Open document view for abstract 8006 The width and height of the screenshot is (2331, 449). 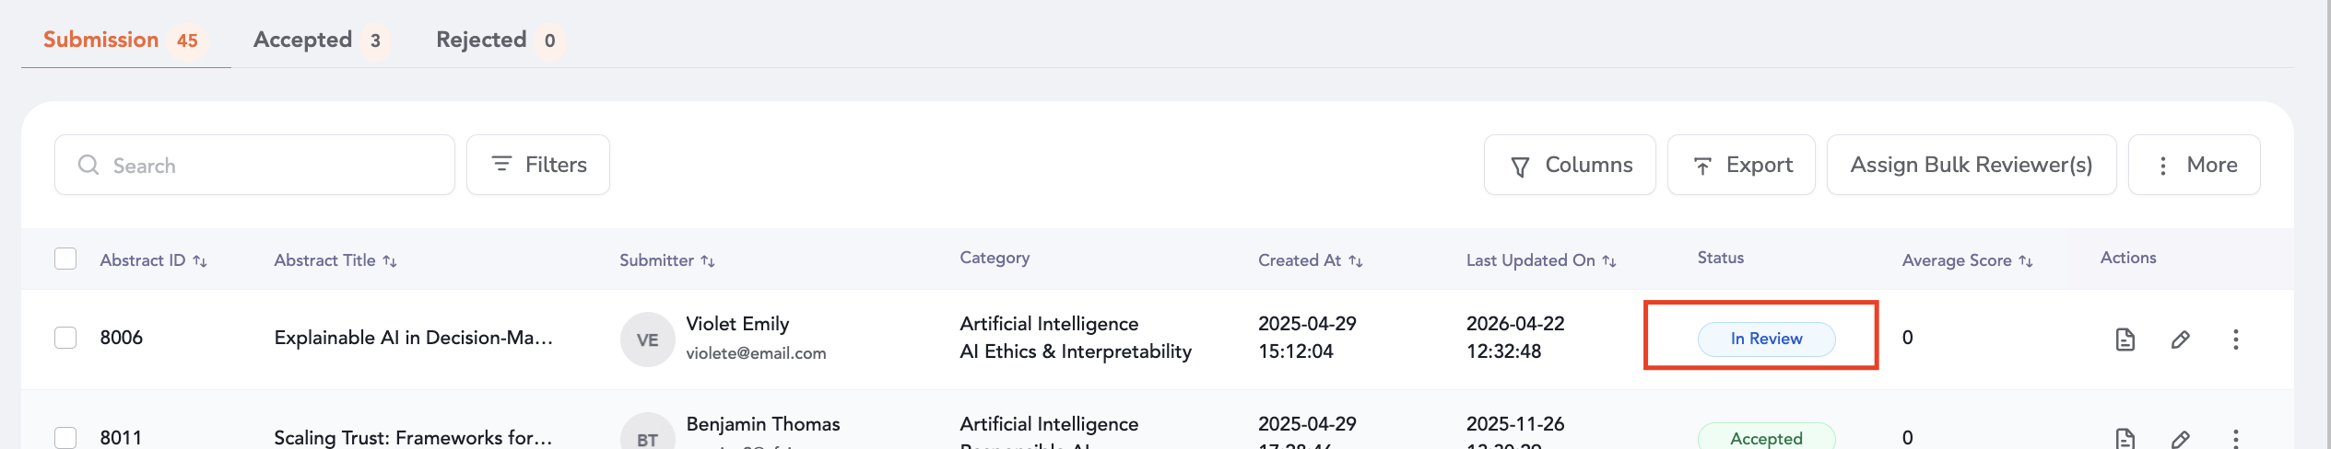click(x=2125, y=340)
